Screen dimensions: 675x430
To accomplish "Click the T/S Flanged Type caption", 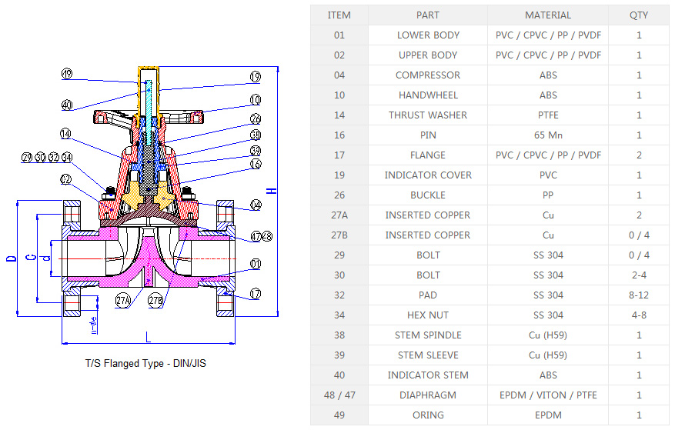I will click(145, 363).
